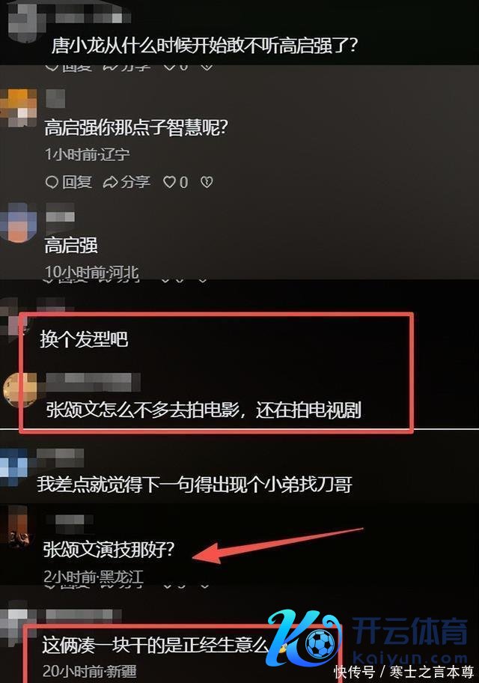Screen dimensions: 479x683
Task: Click the share icon under the 辽宁 comment
Action: pyautogui.click(x=110, y=182)
